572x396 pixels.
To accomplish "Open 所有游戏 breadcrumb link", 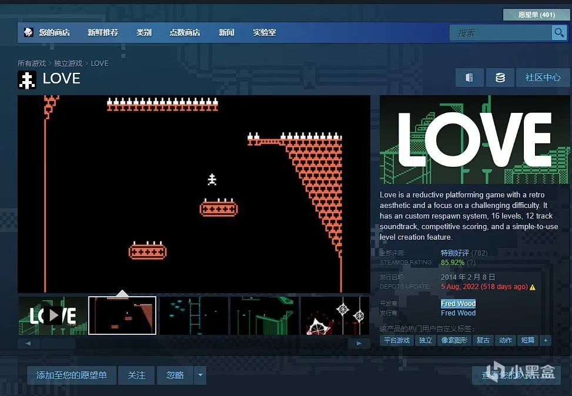I will tap(32, 63).
